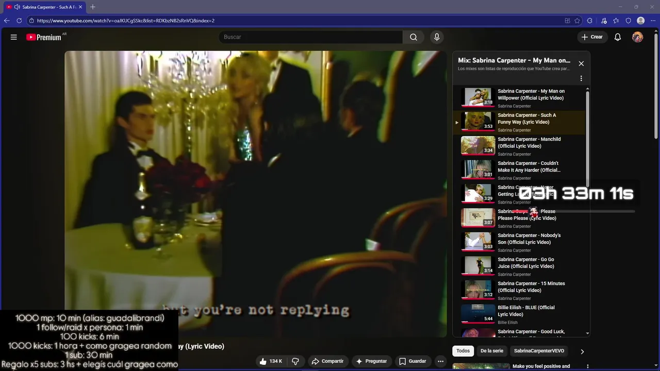Share the video via Compartir

click(x=328, y=361)
